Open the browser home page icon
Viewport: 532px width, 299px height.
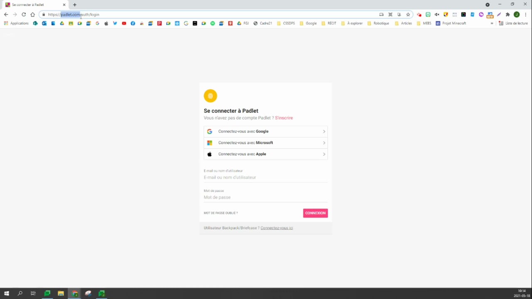pos(32,15)
